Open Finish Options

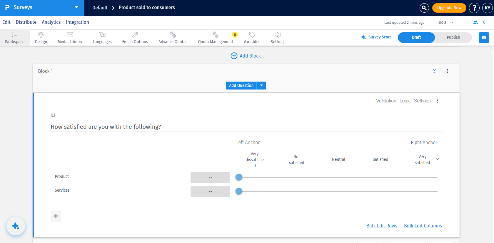[135, 38]
